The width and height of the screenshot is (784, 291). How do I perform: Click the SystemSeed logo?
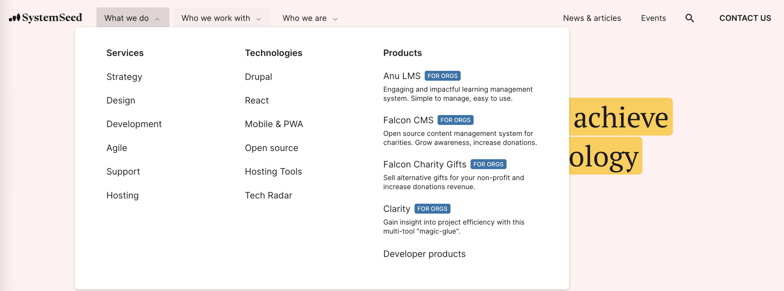tap(45, 18)
